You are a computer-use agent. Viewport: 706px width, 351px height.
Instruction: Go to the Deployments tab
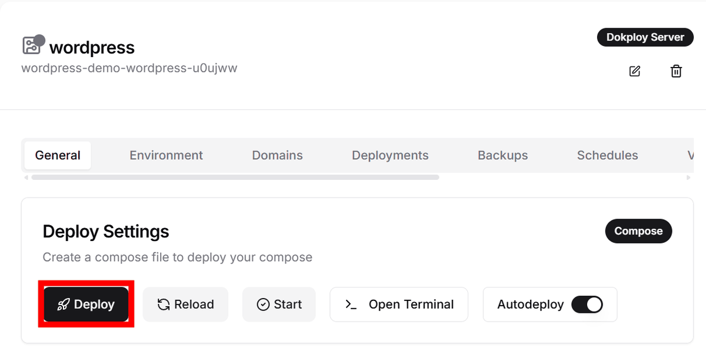point(390,155)
